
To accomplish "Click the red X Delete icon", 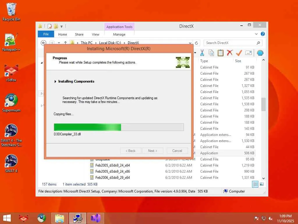I will (230, 52).
